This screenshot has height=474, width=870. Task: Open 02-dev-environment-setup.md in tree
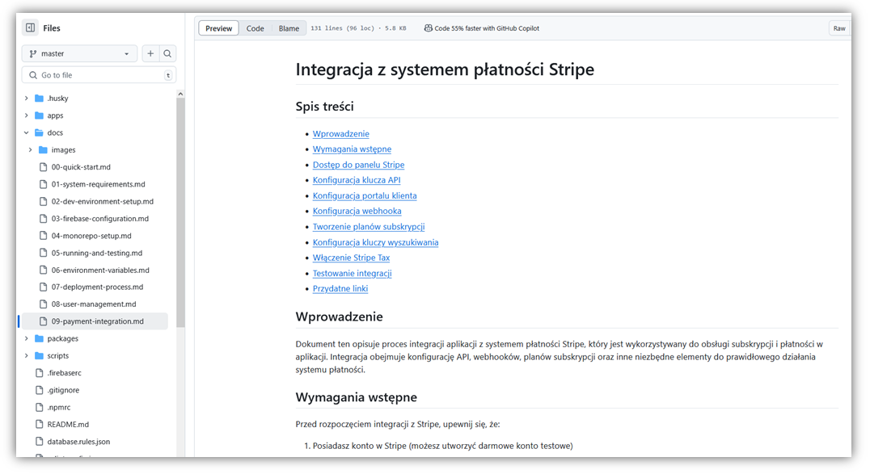[103, 201]
